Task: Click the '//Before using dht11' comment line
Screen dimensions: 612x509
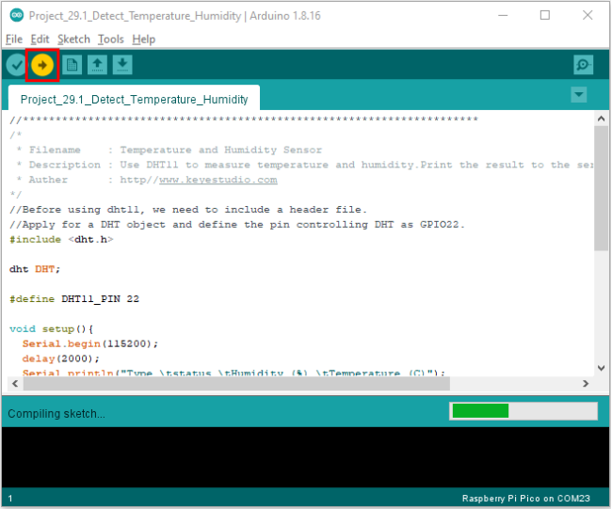Action: [x=188, y=210]
